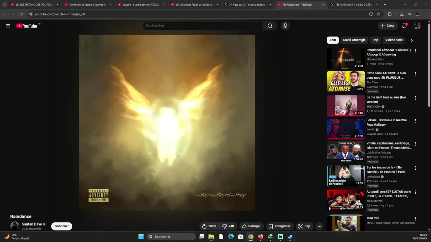Open the ELLE LES ATOMISE thumbnail

(346, 82)
